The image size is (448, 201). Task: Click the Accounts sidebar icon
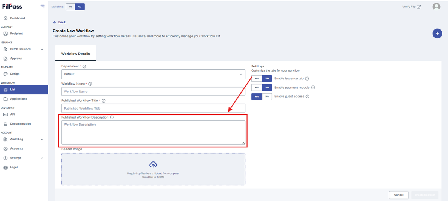(x=6, y=148)
